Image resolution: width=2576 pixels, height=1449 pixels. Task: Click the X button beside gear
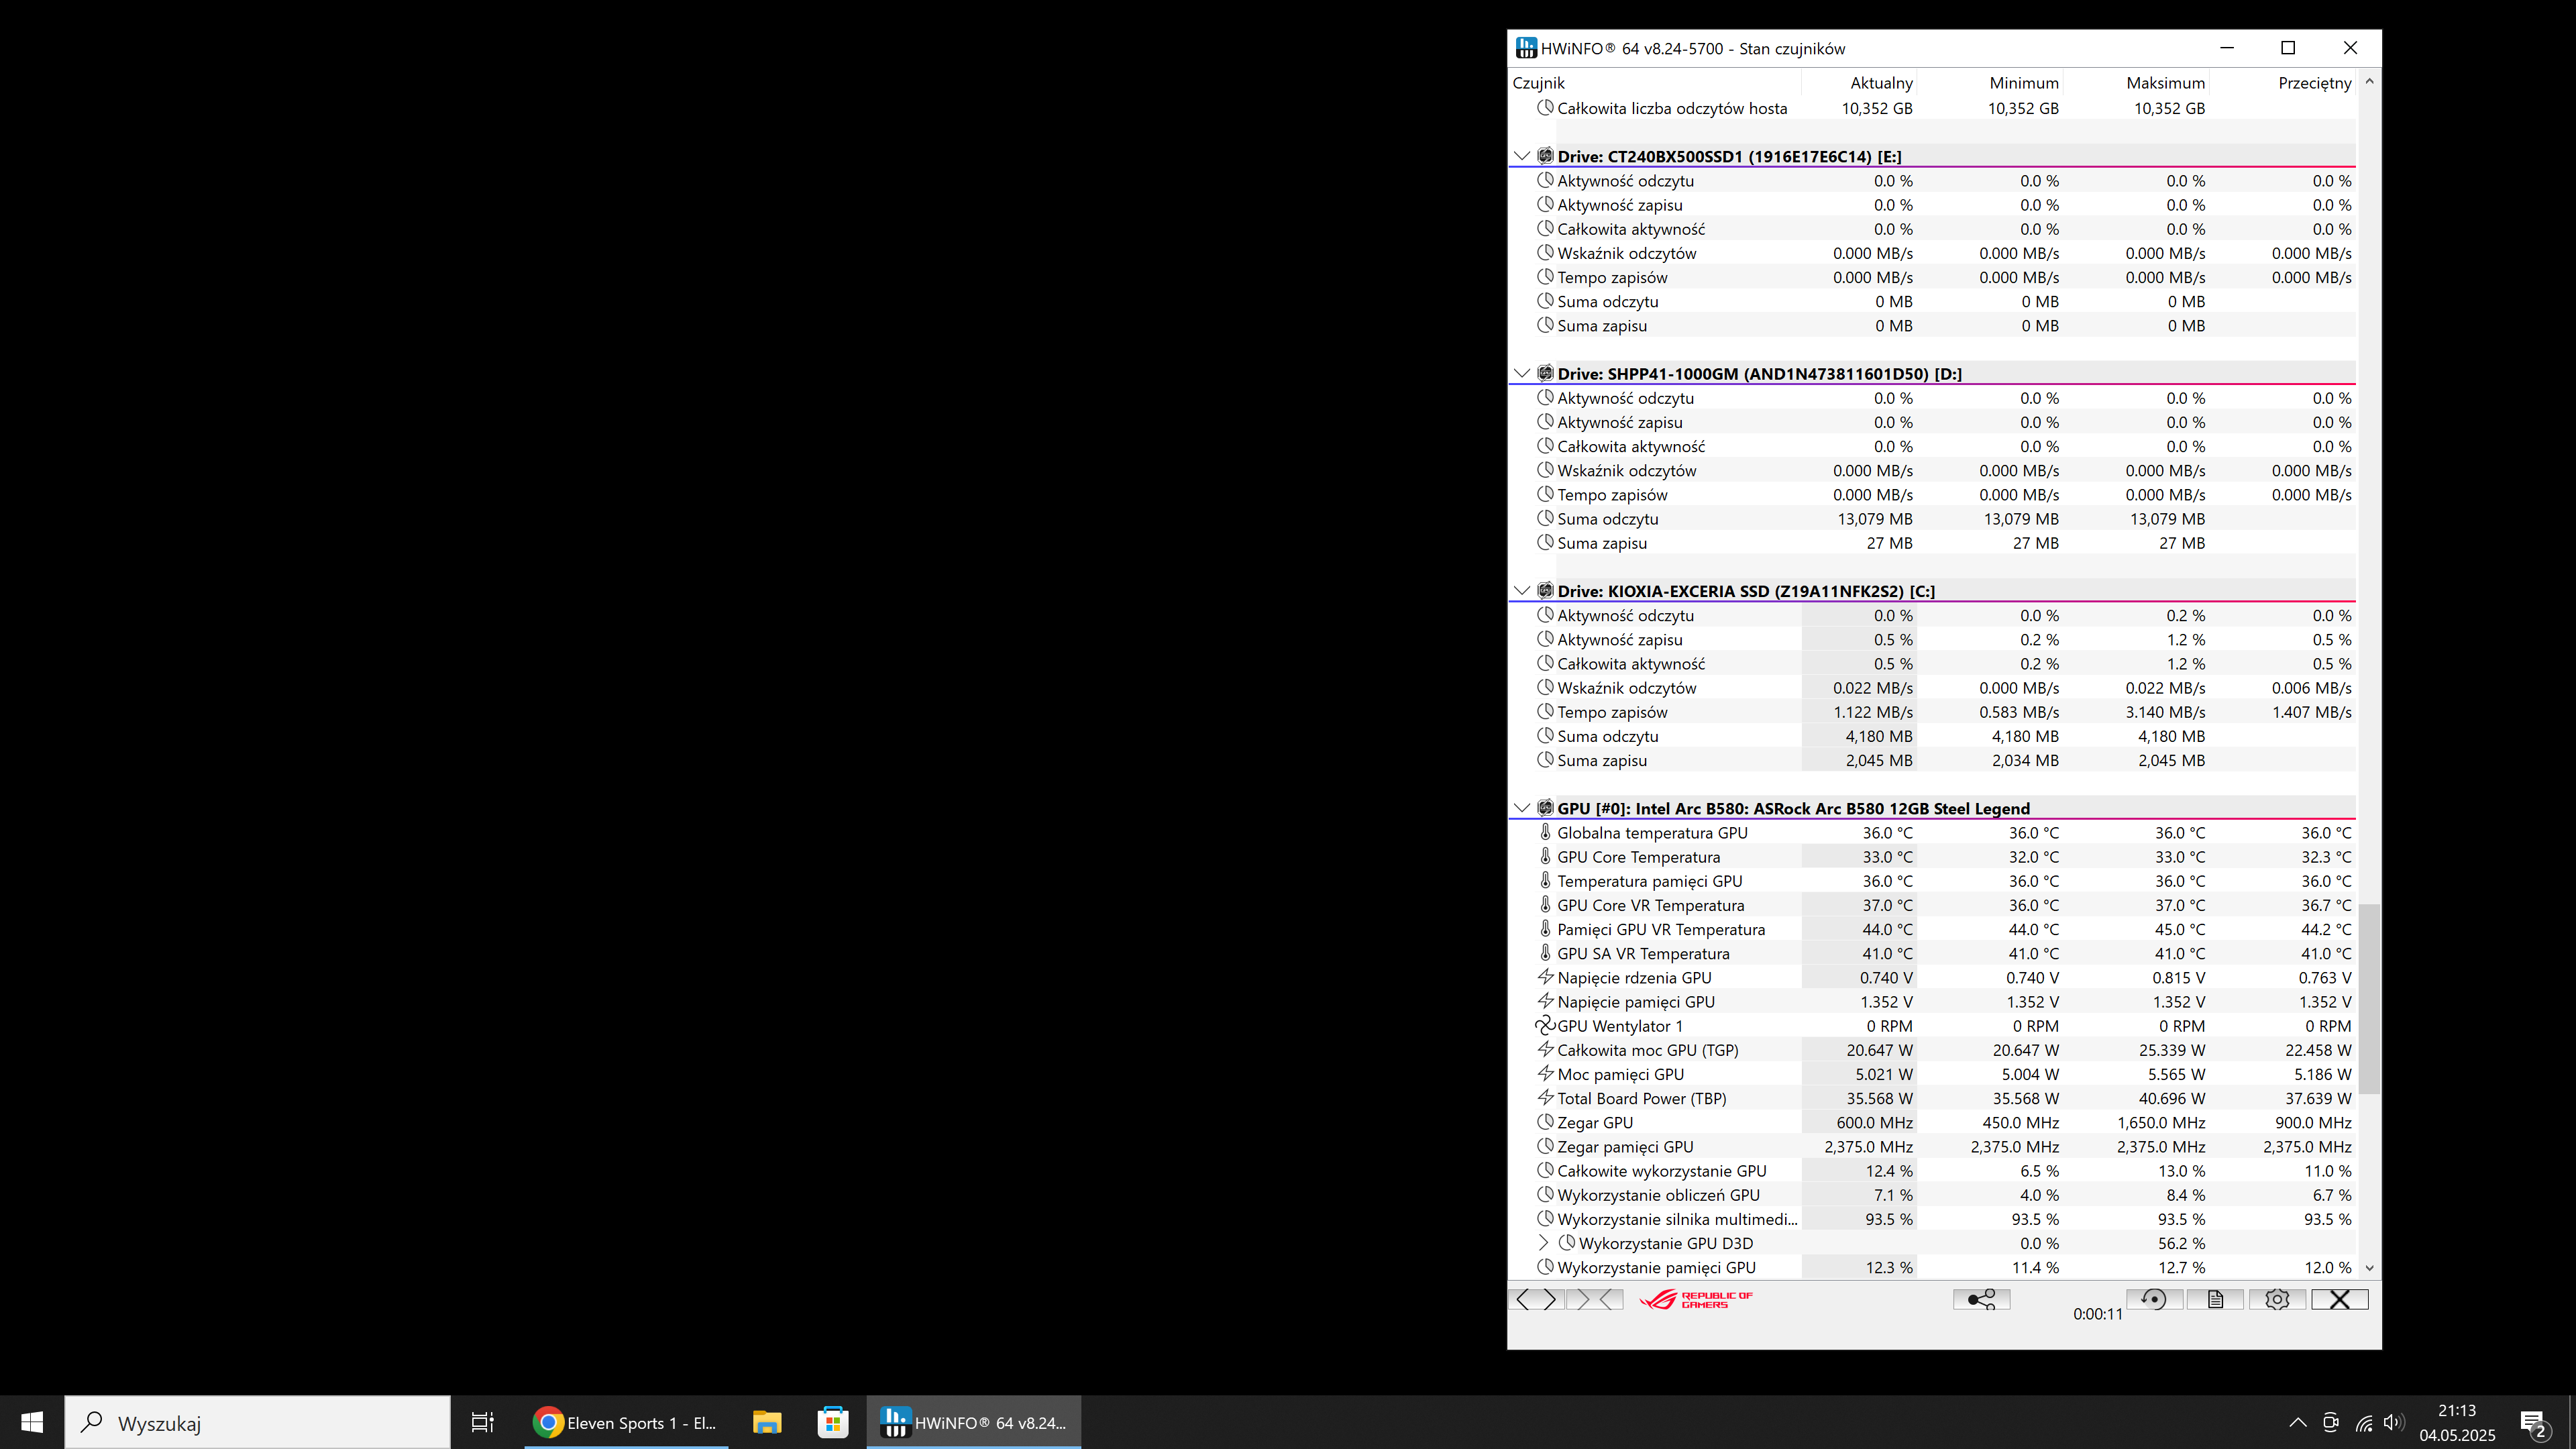[2339, 1299]
